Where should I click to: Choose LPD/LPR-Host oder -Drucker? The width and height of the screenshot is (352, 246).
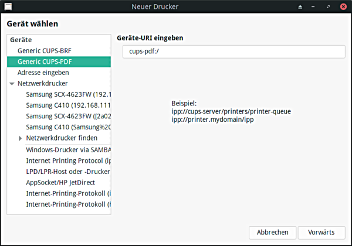coord(68,172)
